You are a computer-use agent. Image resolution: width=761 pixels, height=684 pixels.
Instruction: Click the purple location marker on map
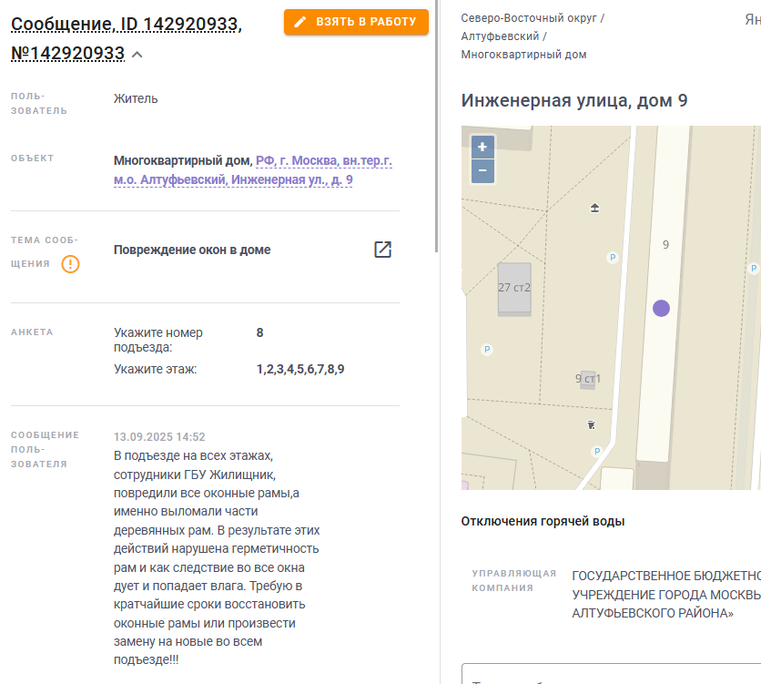pos(661,308)
